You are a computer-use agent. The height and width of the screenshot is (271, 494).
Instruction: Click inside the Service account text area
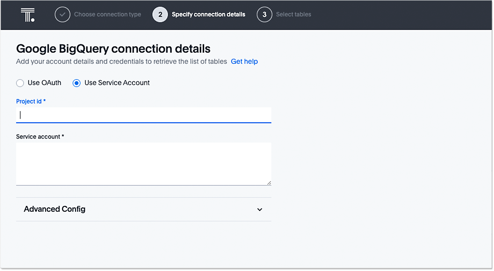(x=144, y=164)
